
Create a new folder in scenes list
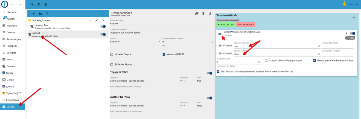pyautogui.click(x=40, y=14)
